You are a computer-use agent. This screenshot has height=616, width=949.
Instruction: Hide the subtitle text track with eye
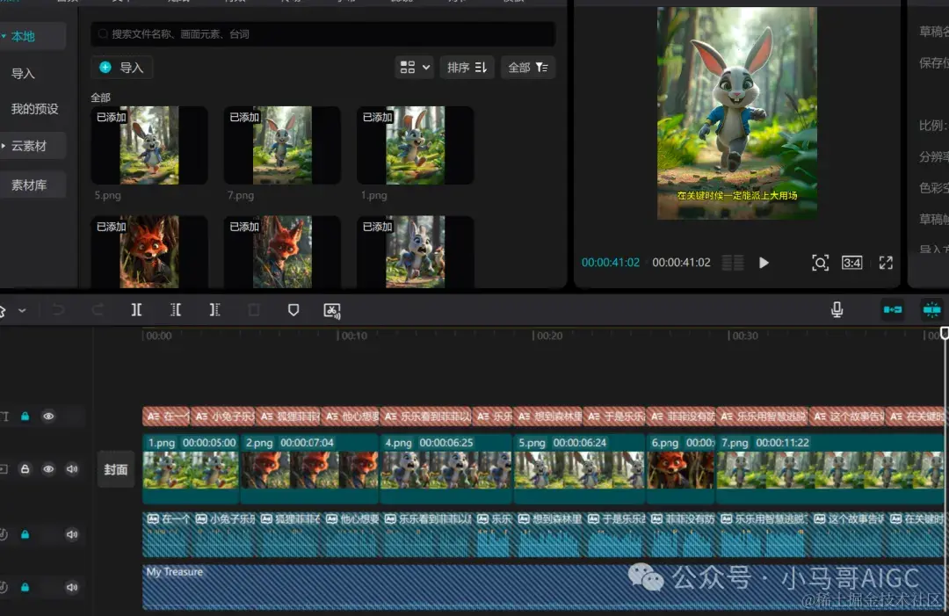tap(48, 417)
